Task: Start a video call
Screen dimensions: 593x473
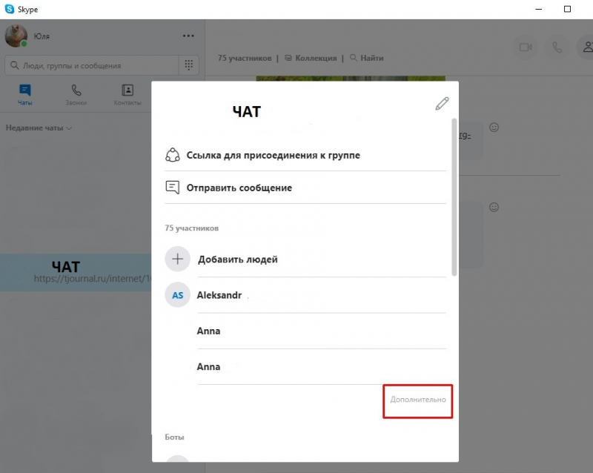Action: pyautogui.click(x=526, y=47)
